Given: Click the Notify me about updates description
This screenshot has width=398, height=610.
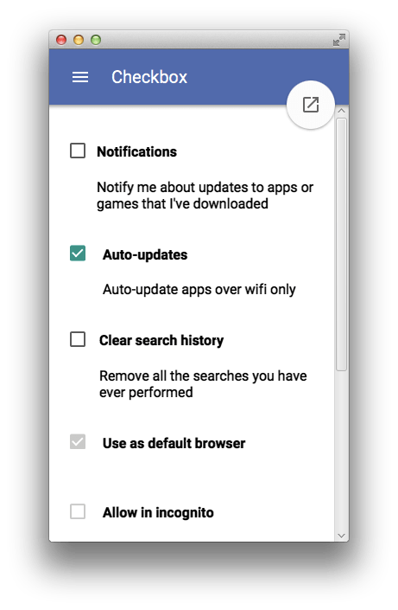Looking at the screenshot, I should (205, 196).
